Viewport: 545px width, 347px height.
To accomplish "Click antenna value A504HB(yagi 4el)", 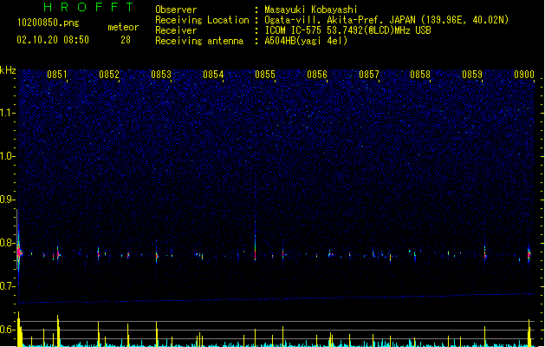I will pos(306,41).
